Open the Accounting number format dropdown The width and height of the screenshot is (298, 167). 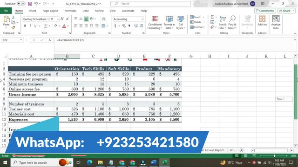click(x=142, y=19)
